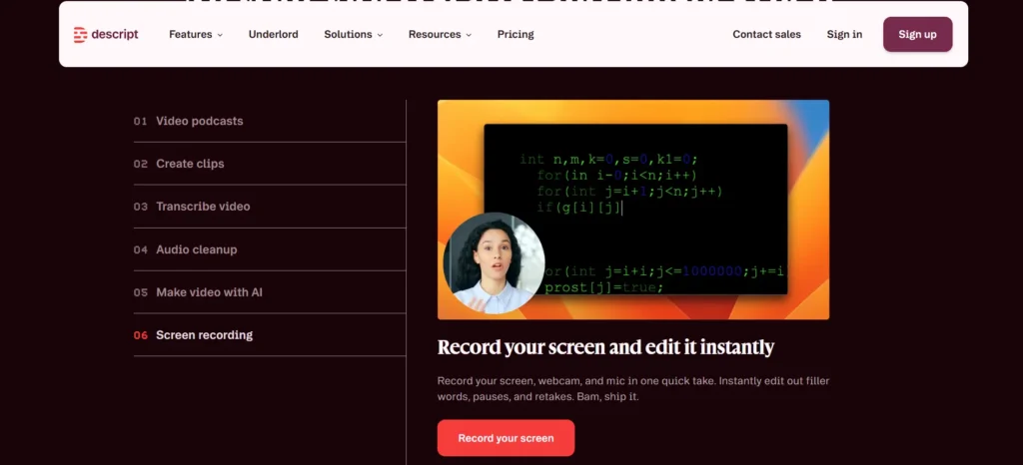
Task: Click the paragraph starting 'Record your screen, webcam, and mic'
Action: pyautogui.click(x=632, y=388)
